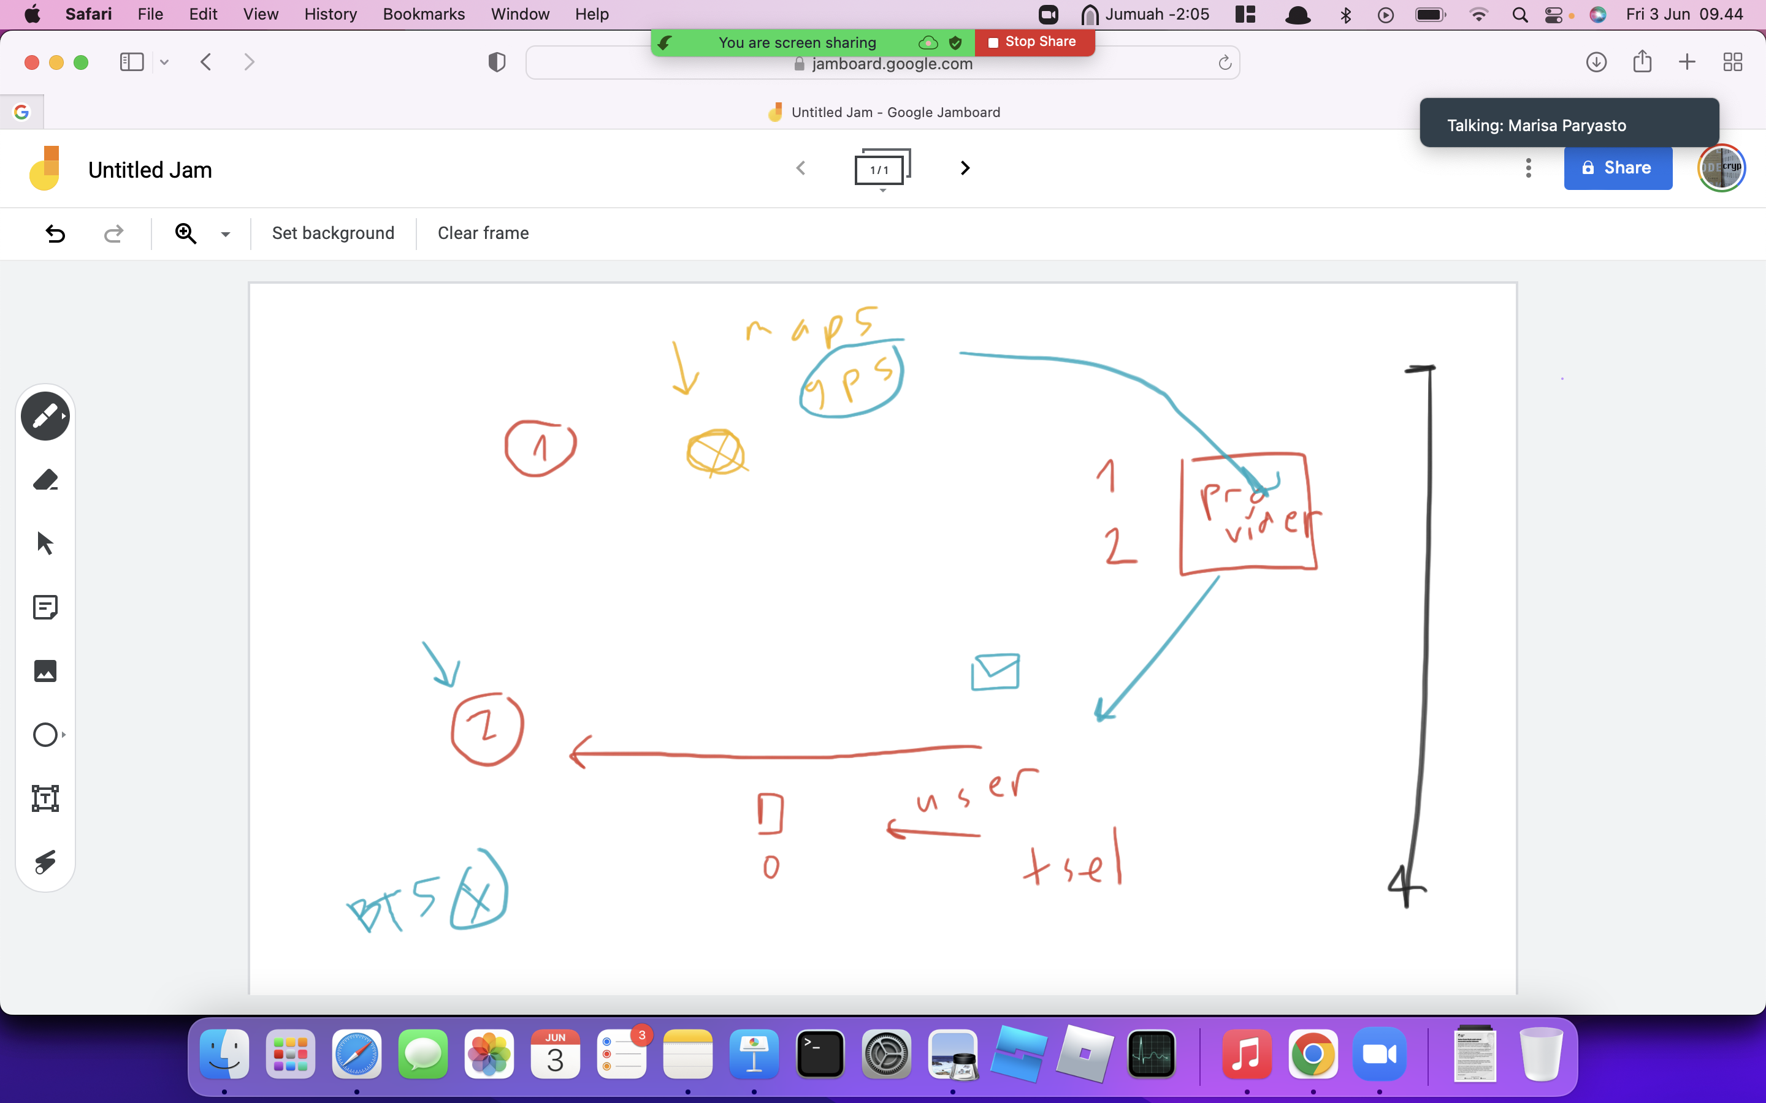Click the Share button
This screenshot has width=1766, height=1103.
1618,168
